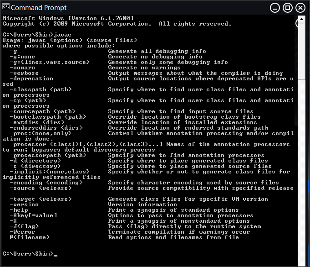This screenshot has width=310, height=267.
Task: Click the '@<filename>' option text
Action: tap(30, 237)
